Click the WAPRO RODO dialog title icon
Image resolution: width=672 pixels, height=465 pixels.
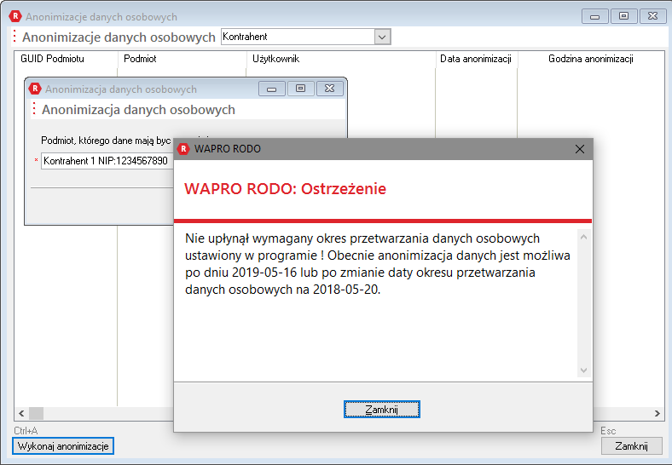183,148
